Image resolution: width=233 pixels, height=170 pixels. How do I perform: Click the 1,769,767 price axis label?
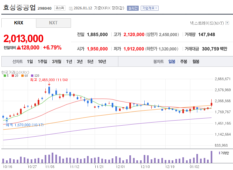point(223,112)
